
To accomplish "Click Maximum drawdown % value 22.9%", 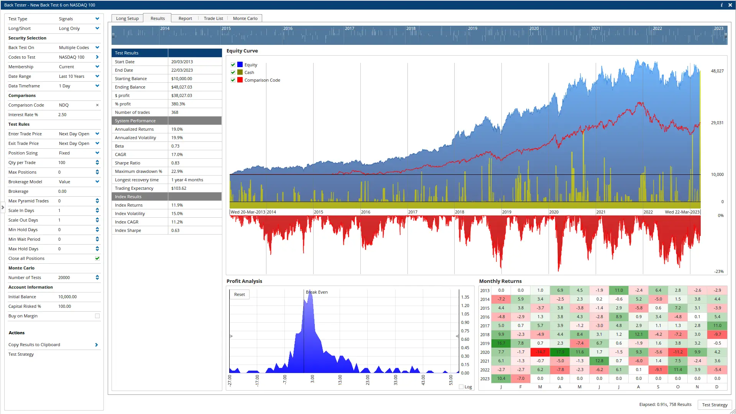I will pyautogui.click(x=177, y=171).
